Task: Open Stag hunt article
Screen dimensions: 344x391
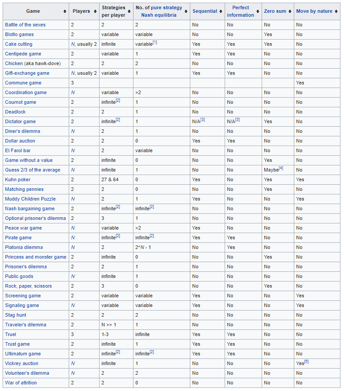Action: point(15,315)
